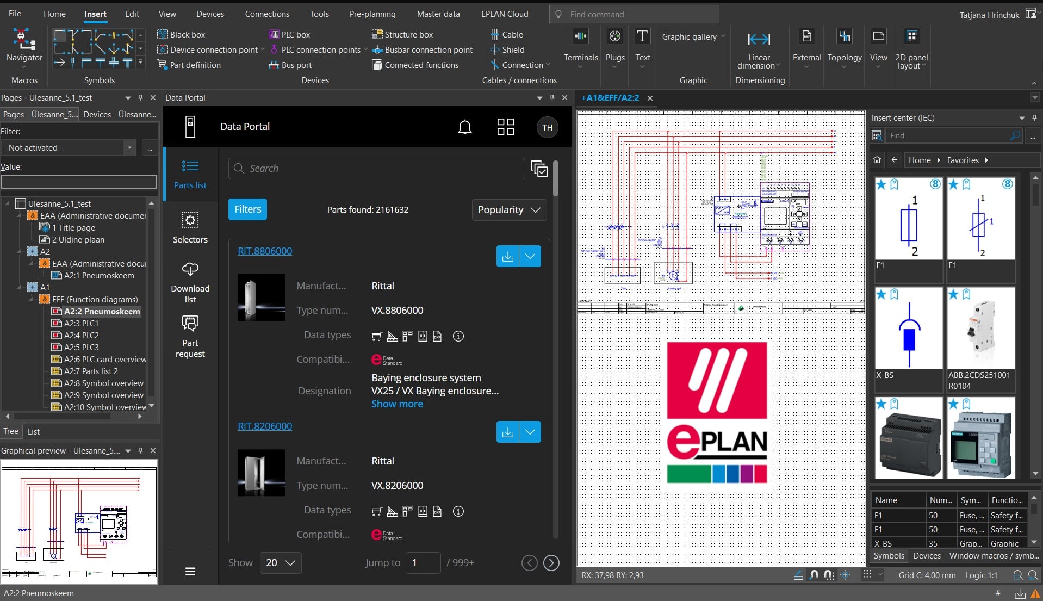The image size is (1043, 601).
Task: Expand Graphic gallery dropdown
Action: point(723,36)
